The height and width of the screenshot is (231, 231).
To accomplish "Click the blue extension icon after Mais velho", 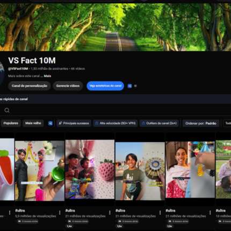I will pyautogui.click(x=50, y=123).
